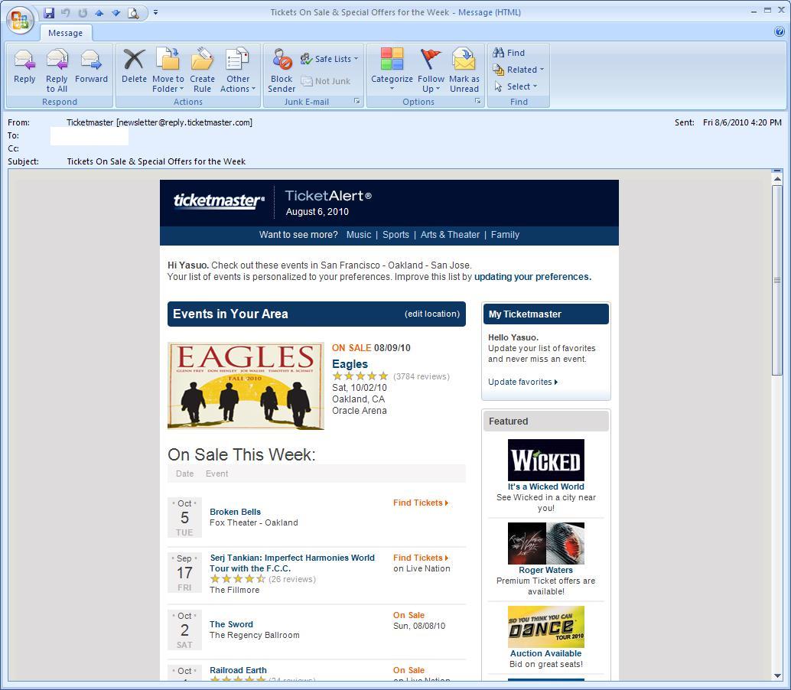The image size is (791, 690).
Task: Click Find Tickets for Serj Tankian
Action: click(421, 558)
